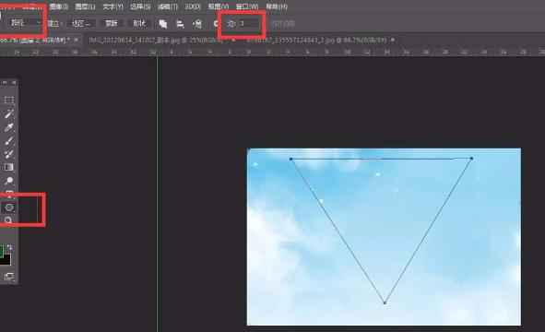Open the 帮助(H) menu
This screenshot has width=545, height=332.
(277, 6)
